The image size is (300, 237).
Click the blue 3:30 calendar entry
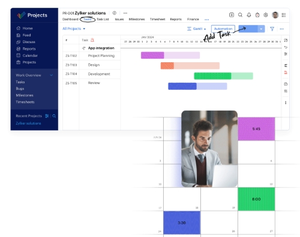[x=182, y=223]
